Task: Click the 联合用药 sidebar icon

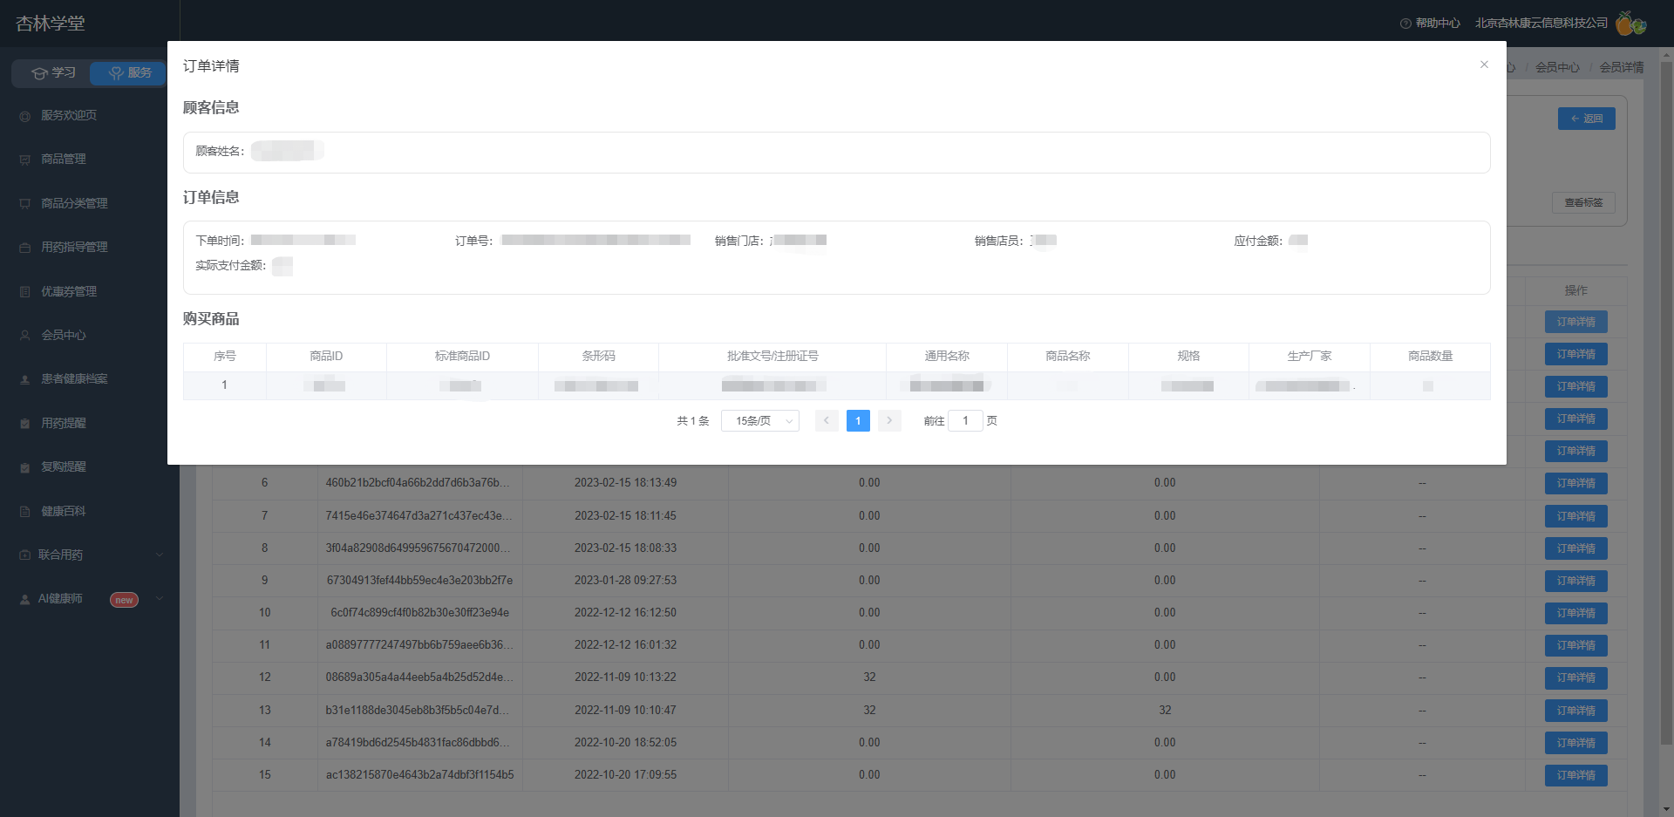Action: click(25, 555)
